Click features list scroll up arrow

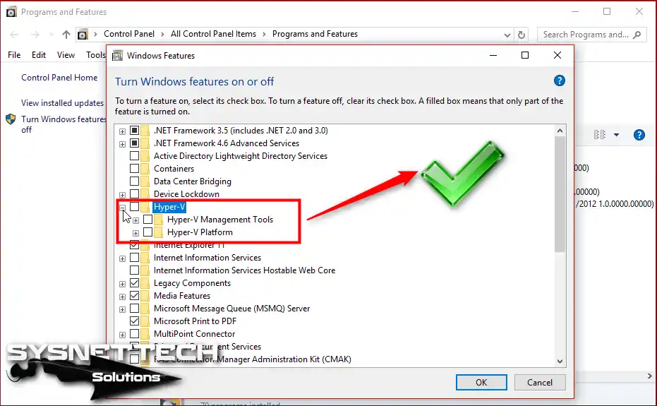[560, 131]
